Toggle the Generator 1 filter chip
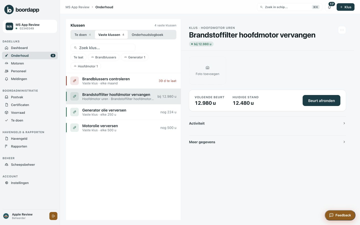This screenshot has width=360, height=225. (135, 57)
